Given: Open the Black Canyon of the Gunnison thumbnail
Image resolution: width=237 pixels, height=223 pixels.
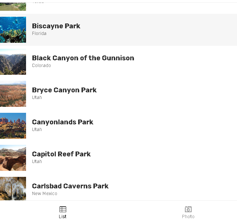Looking at the screenshot, I should [13, 62].
